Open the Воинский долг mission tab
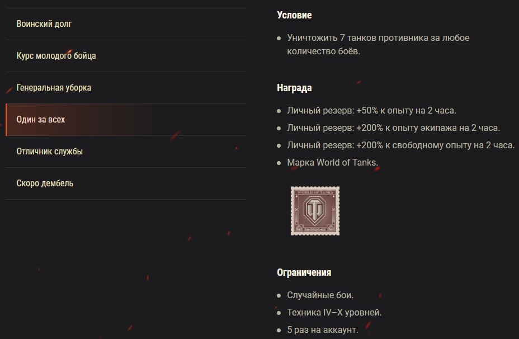The width and height of the screenshot is (519, 339). [44, 24]
